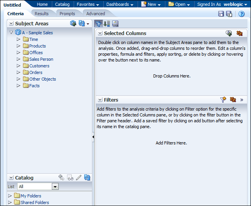Collapse the Selected Columns pane

click(x=100, y=33)
